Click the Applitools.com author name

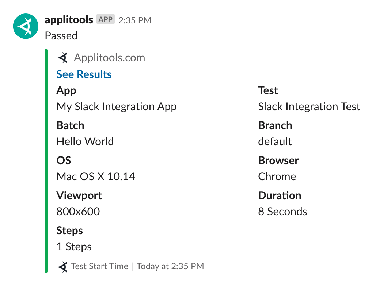110,58
